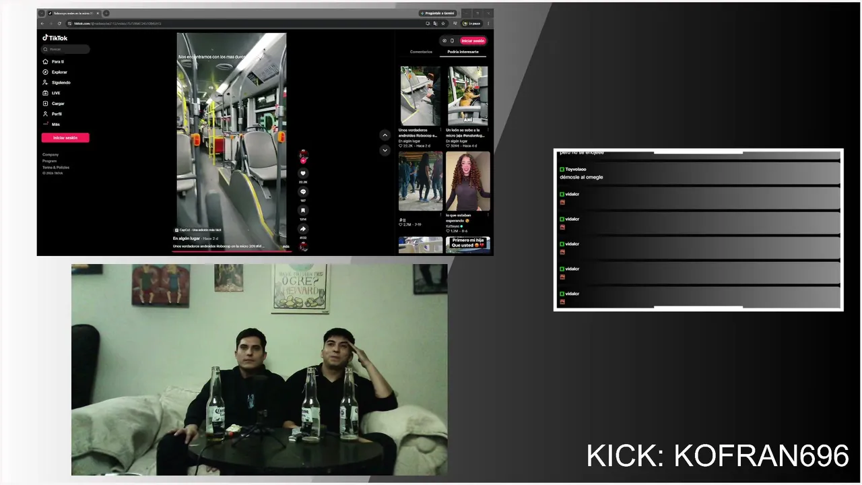This screenshot has width=862, height=485.
Task: Go back in the browser
Action: (x=42, y=24)
